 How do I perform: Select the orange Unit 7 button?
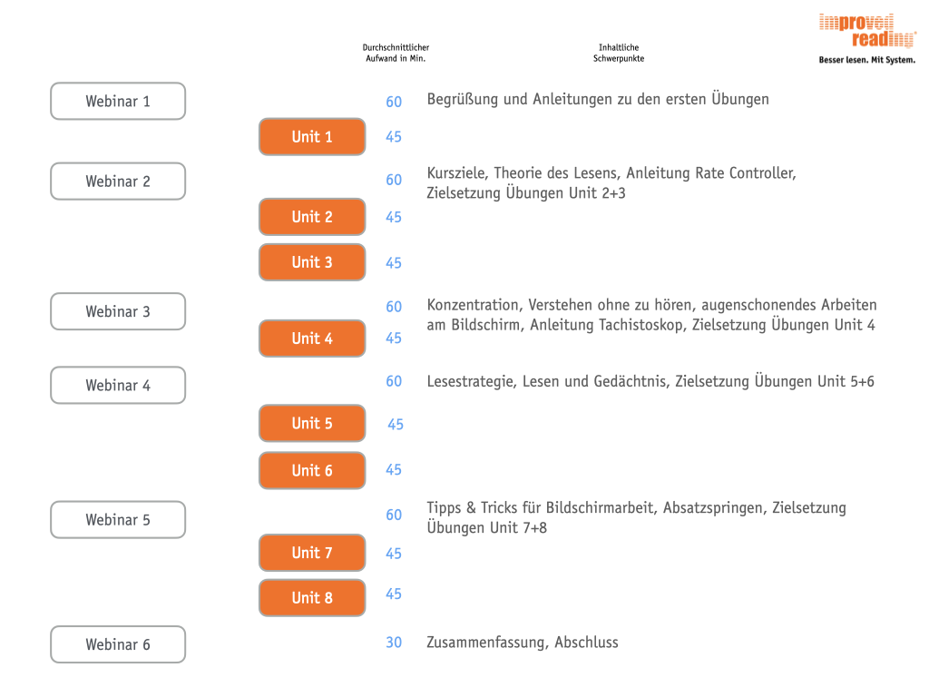312,553
